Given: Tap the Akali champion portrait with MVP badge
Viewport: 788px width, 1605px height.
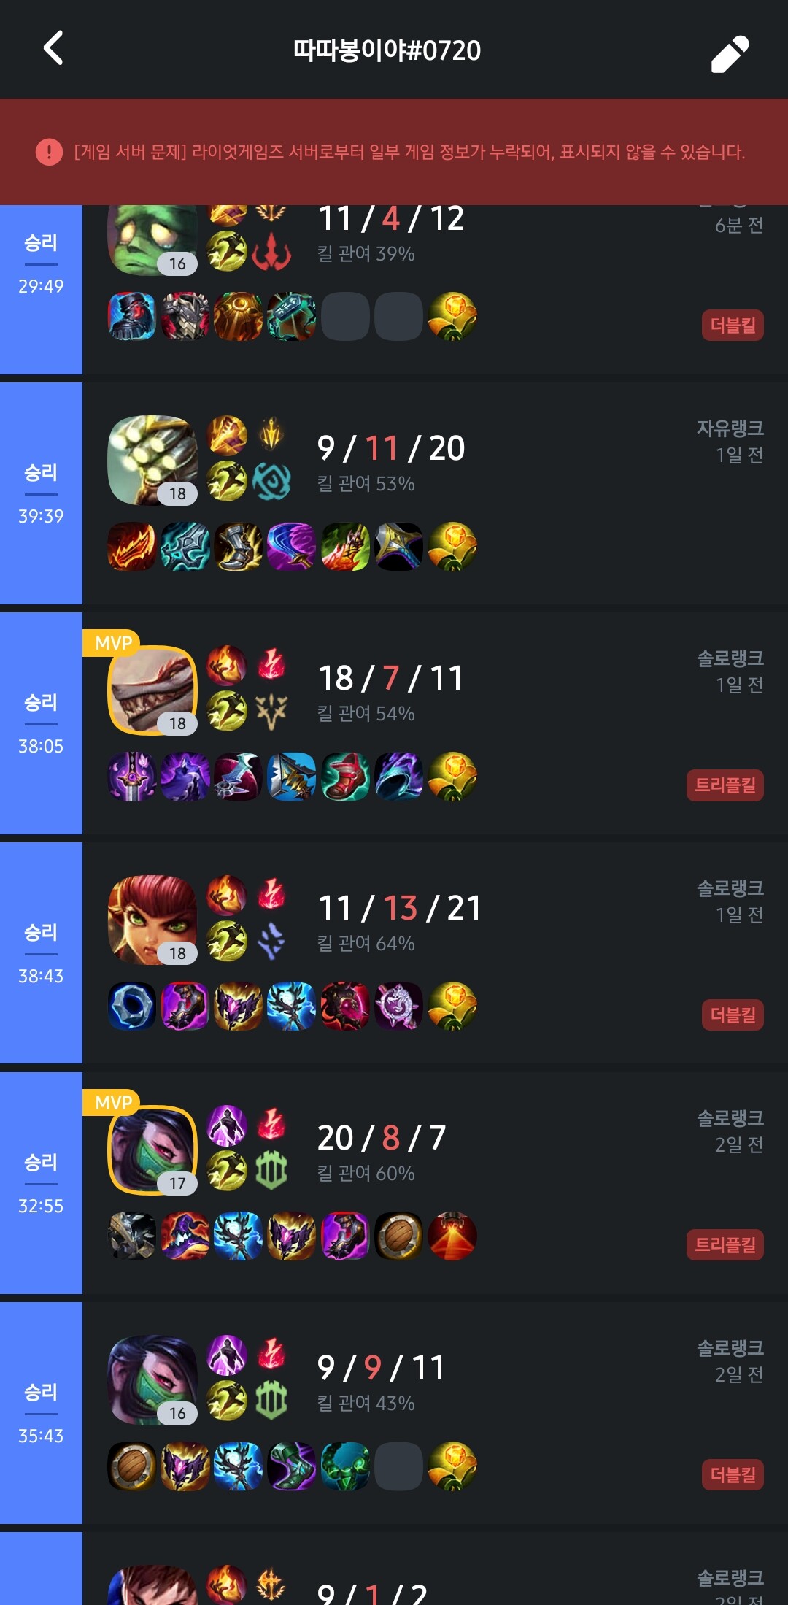Looking at the screenshot, I should click(x=152, y=1150).
